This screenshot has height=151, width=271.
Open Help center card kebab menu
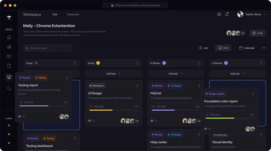(x=199, y=134)
